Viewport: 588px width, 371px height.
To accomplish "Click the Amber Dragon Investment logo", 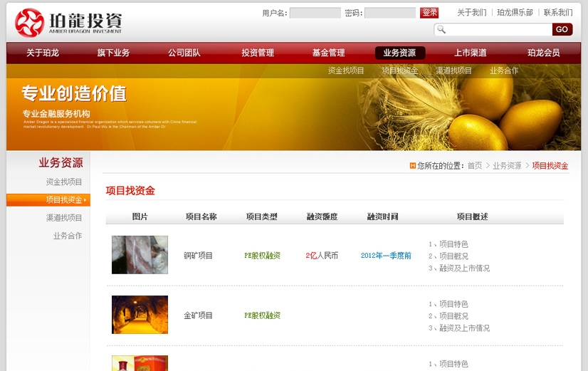I will [x=68, y=22].
